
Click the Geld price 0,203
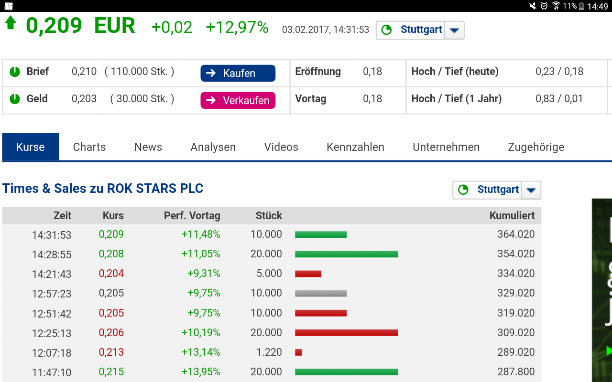click(x=84, y=99)
